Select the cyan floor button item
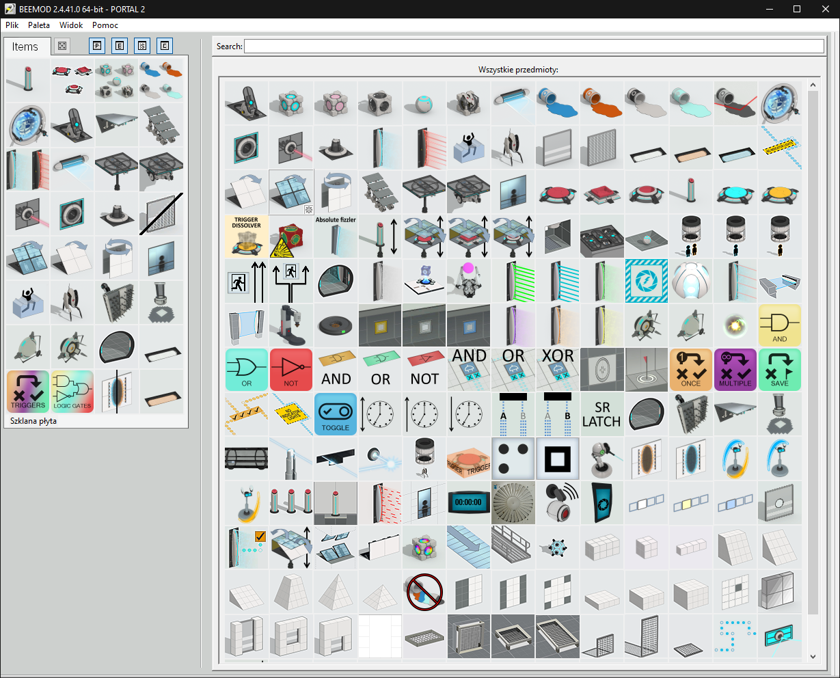840x678 pixels. click(735, 192)
